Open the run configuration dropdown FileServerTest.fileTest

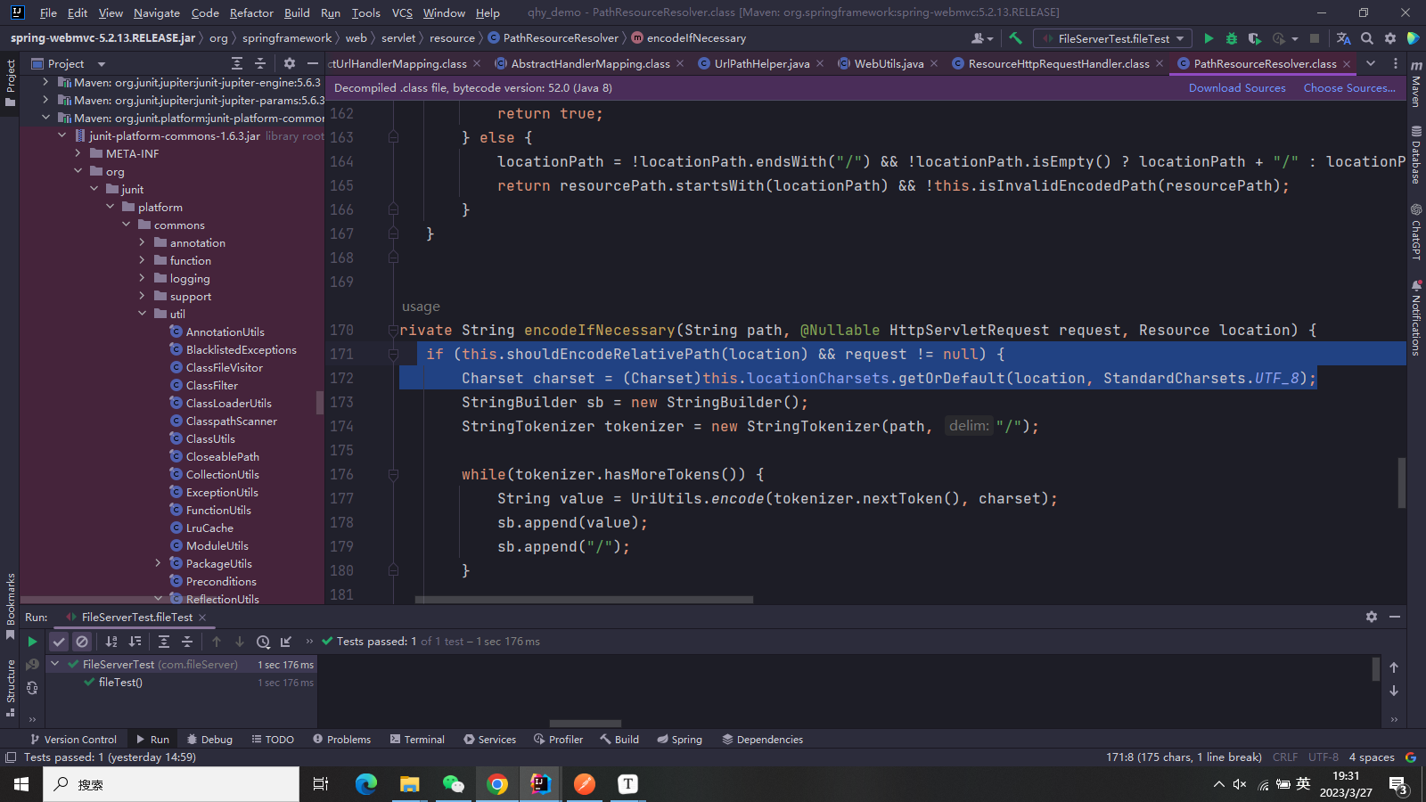point(1114,38)
